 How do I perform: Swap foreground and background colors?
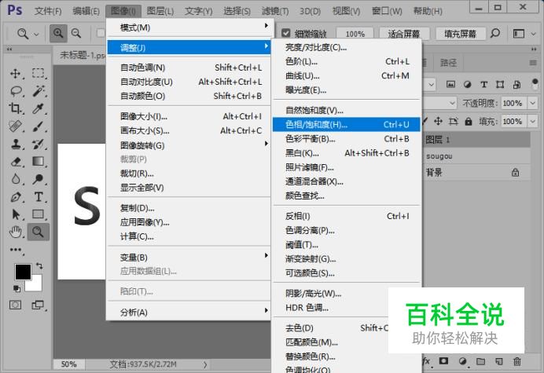(x=39, y=266)
